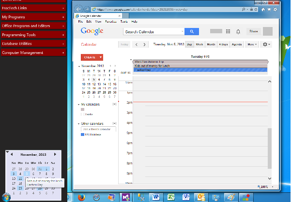Switch to Month view
The height and width of the screenshot is (202, 291).
[211, 44]
